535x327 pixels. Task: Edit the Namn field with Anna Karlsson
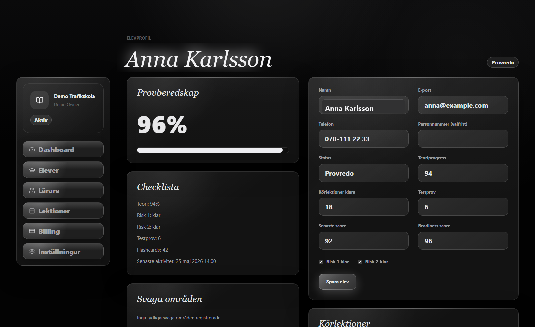pos(363,105)
